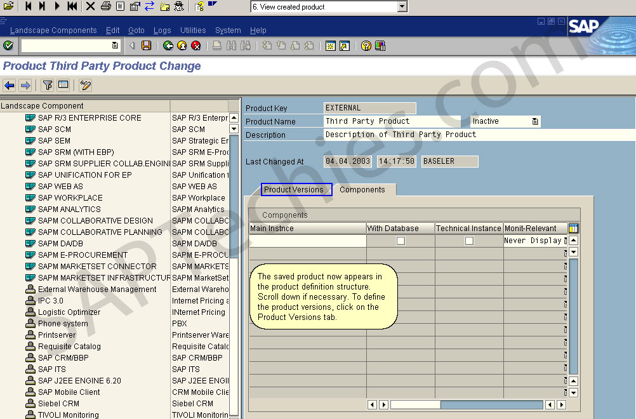Open the Edit menu

[x=113, y=30]
